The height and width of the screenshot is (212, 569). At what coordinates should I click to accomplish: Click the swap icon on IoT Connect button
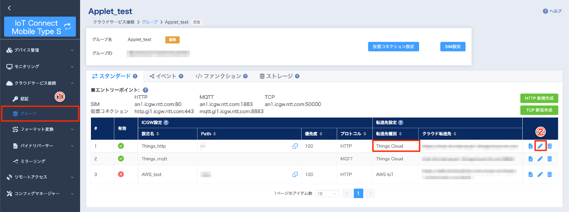pos(68,27)
